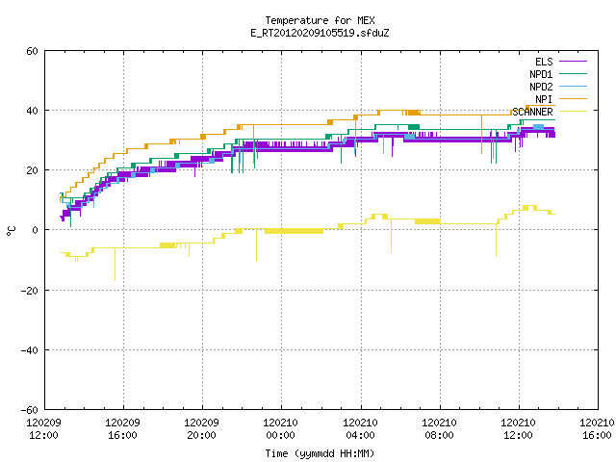The image size is (616, 462).
Task: Click the filename E_RT20120209105519.sfduZ subtitle
Action: click(x=320, y=33)
